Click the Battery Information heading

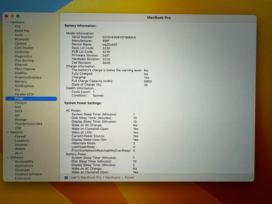[80, 26]
